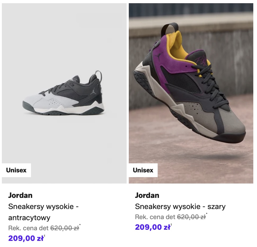
Task: Click the asterisk footnote beside antracytowy's old price
Action: [x=80, y=225]
